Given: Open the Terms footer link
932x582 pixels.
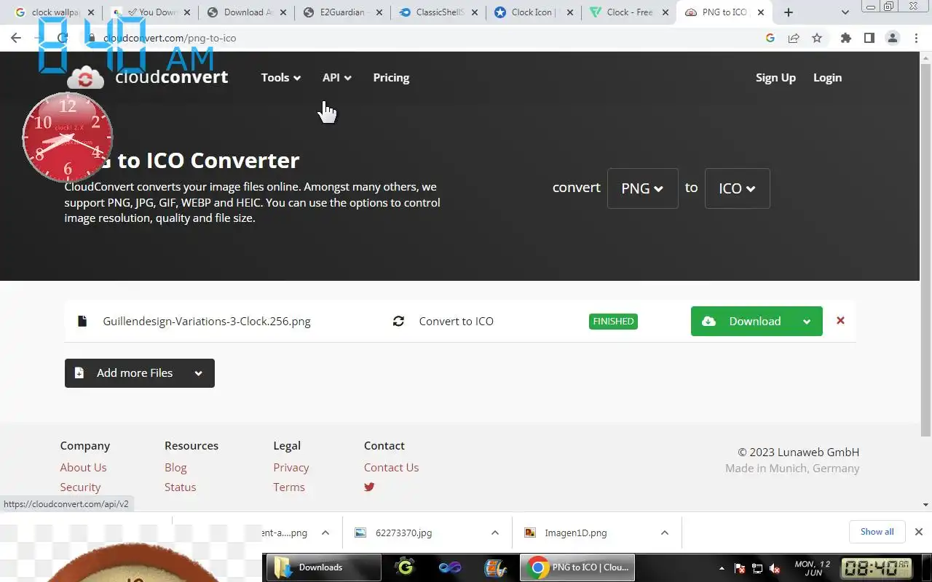Looking at the screenshot, I should tap(288, 487).
